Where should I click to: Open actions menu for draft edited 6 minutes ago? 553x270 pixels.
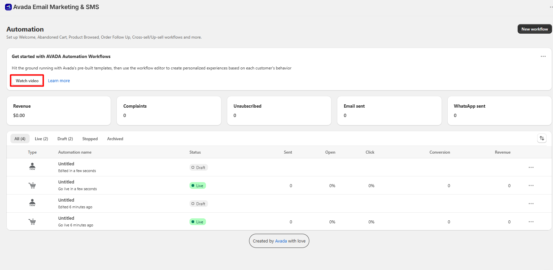coord(531,204)
